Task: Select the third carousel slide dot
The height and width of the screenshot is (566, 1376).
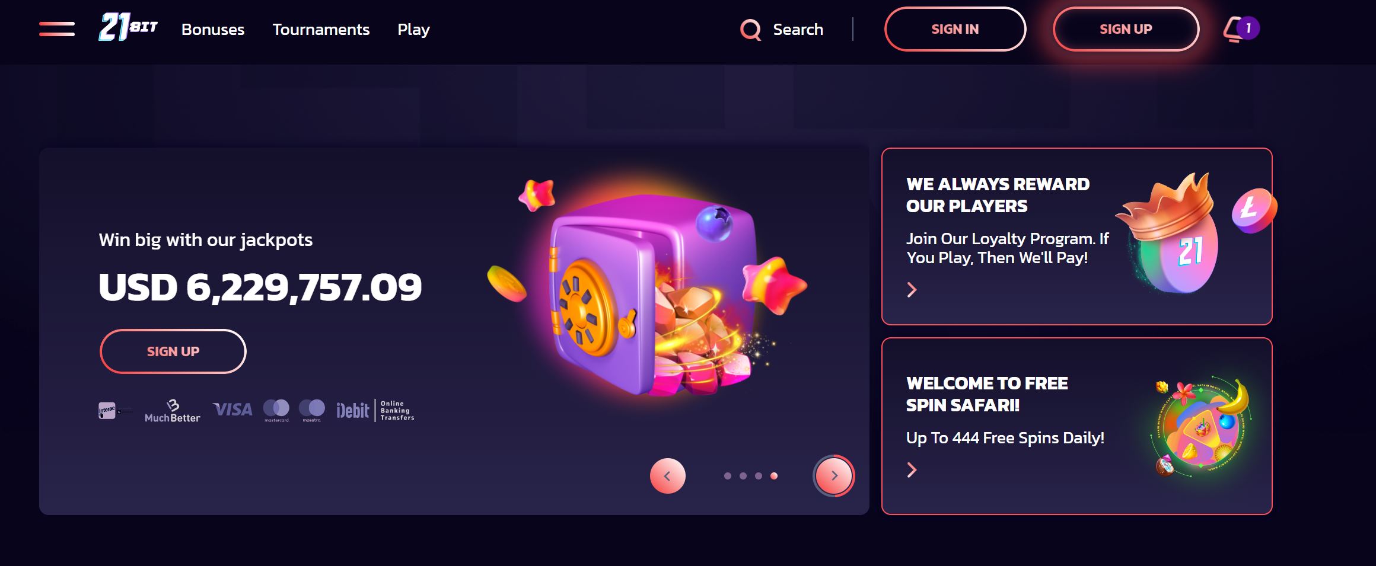Action: pyautogui.click(x=759, y=476)
